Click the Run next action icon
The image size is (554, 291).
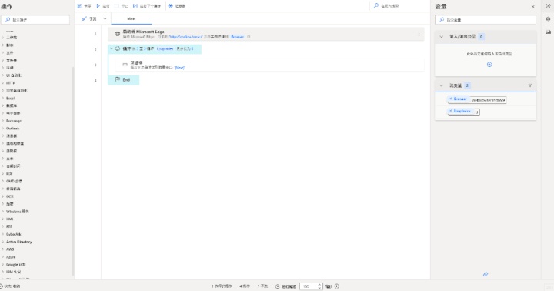(135, 6)
